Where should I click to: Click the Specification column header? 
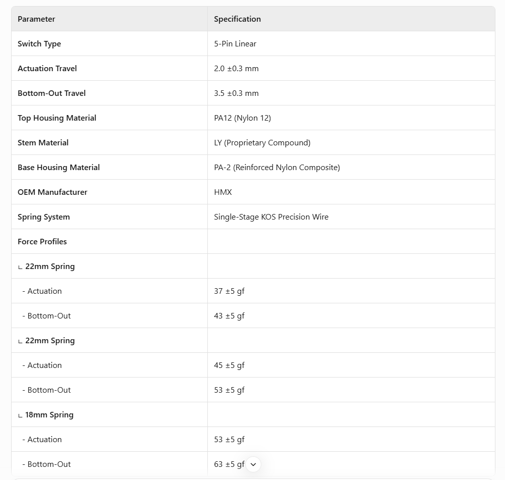[237, 19]
